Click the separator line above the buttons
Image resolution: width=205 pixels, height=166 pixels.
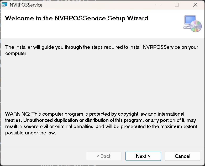pos(102,147)
